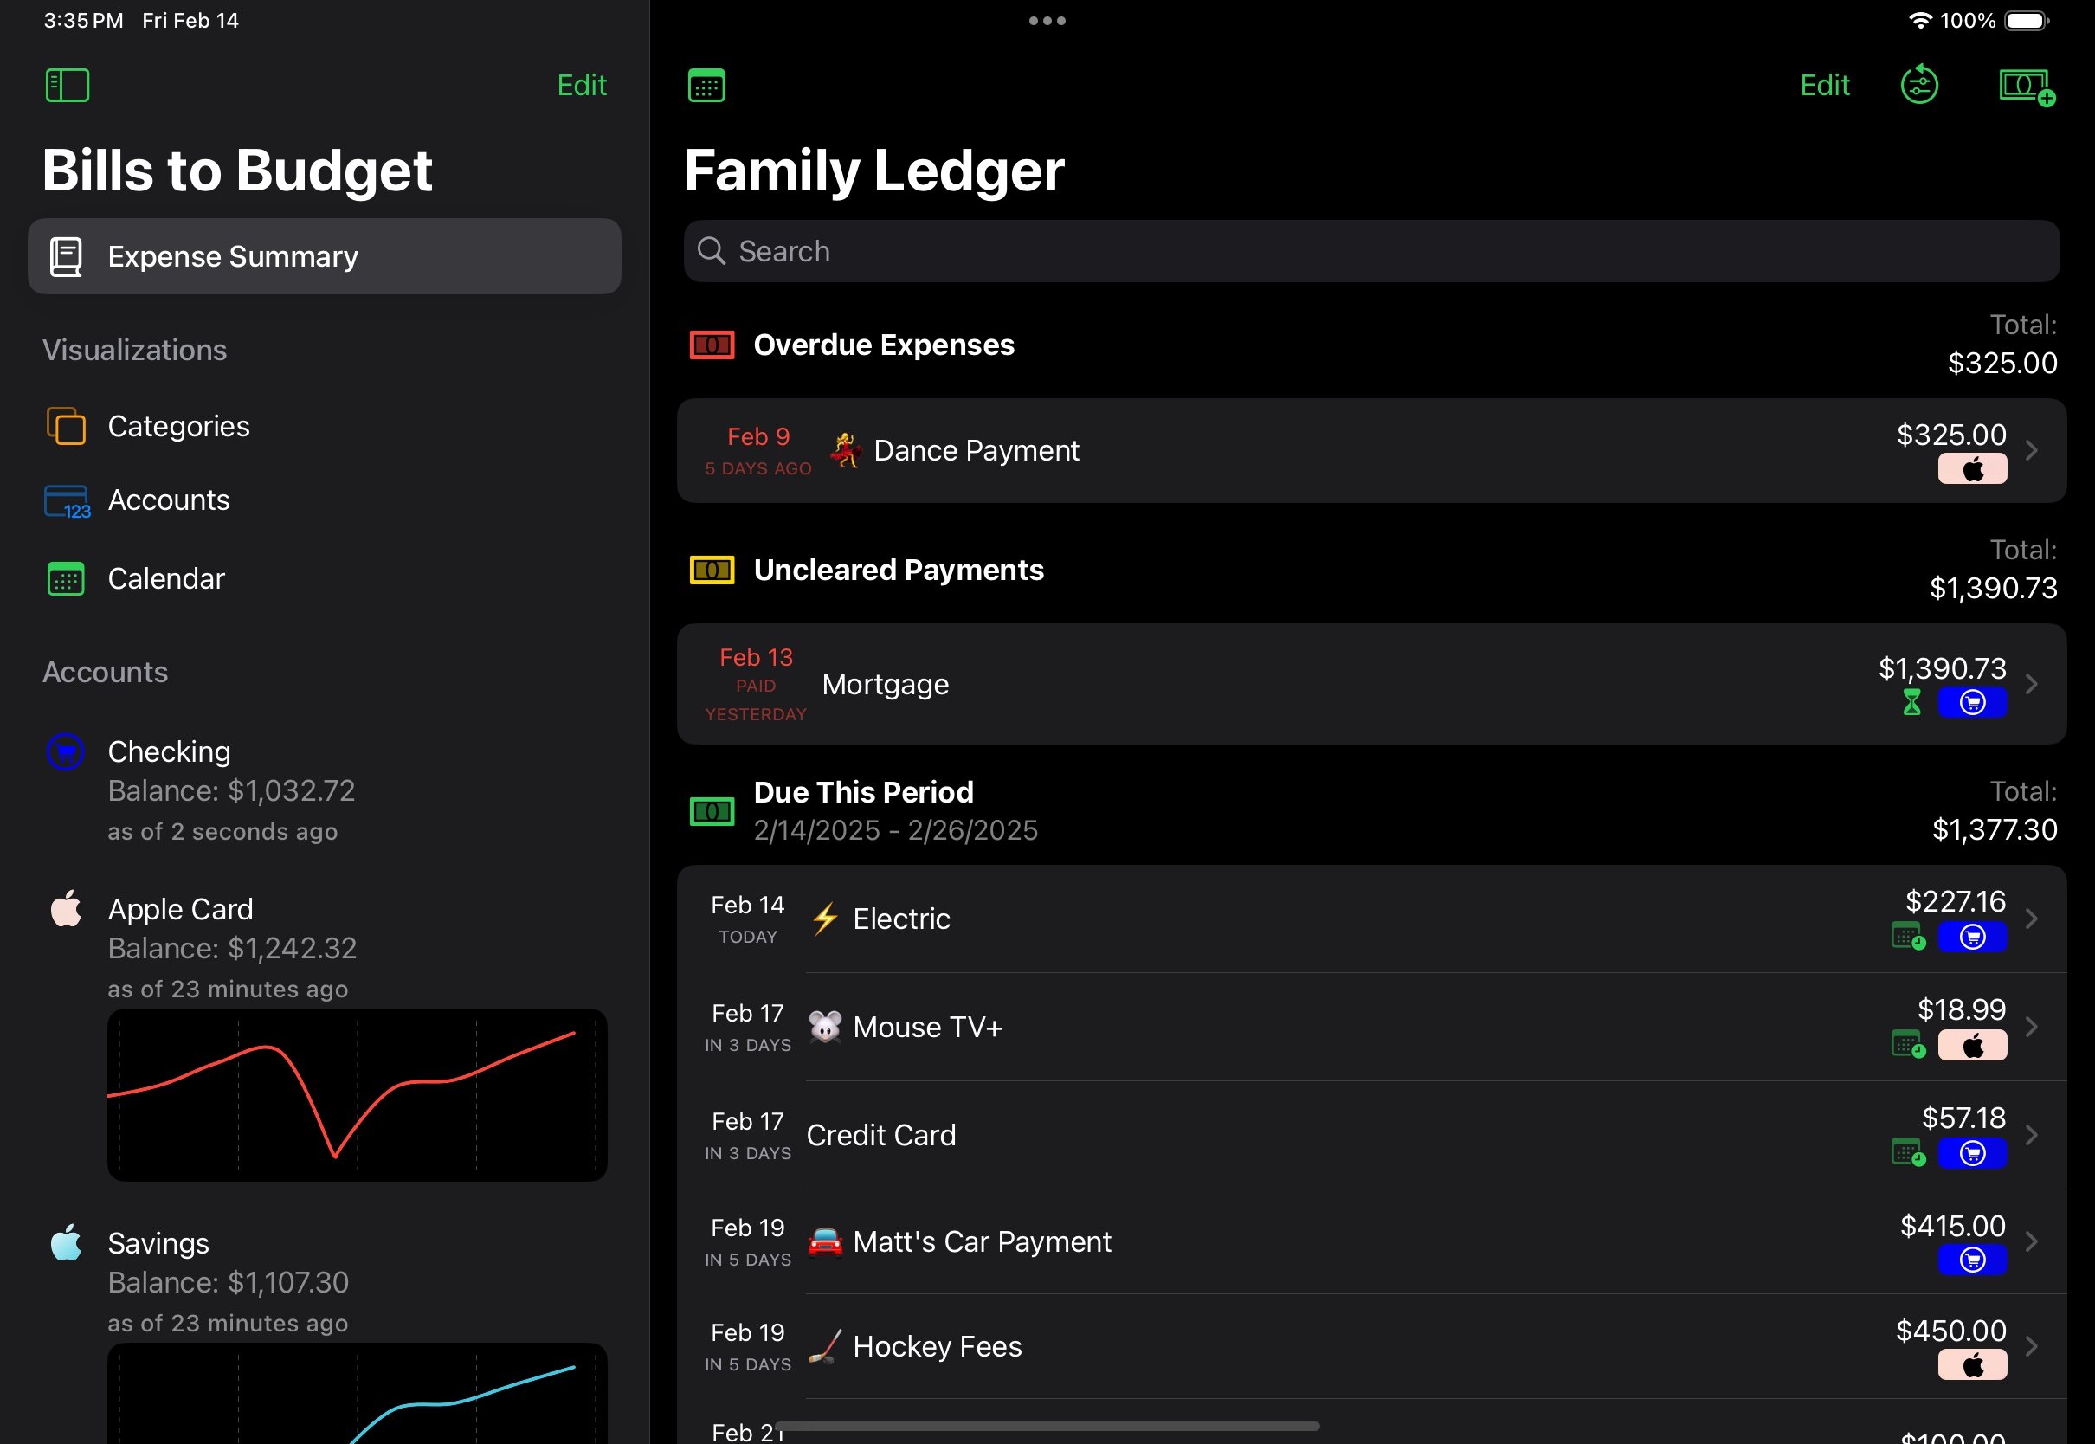The width and height of the screenshot is (2095, 1444).
Task: Click red Overdue Expenses money icon
Action: 712,345
